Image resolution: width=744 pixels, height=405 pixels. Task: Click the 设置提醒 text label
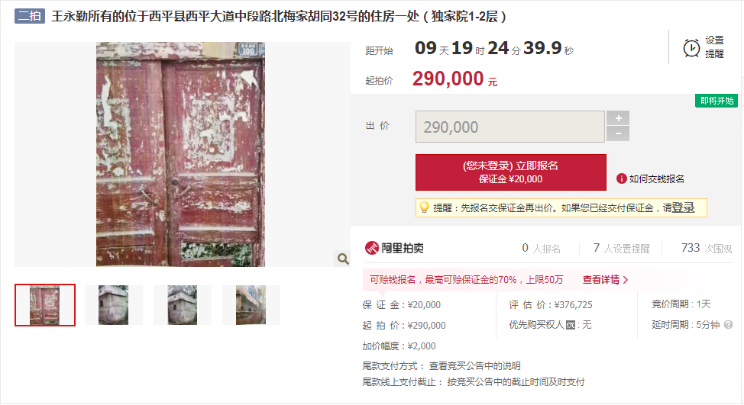point(714,47)
